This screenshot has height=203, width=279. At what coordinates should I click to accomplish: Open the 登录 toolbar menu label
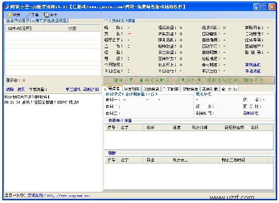pos(16,15)
